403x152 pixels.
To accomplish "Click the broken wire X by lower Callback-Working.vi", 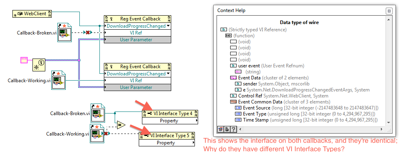I will click(x=105, y=134).
